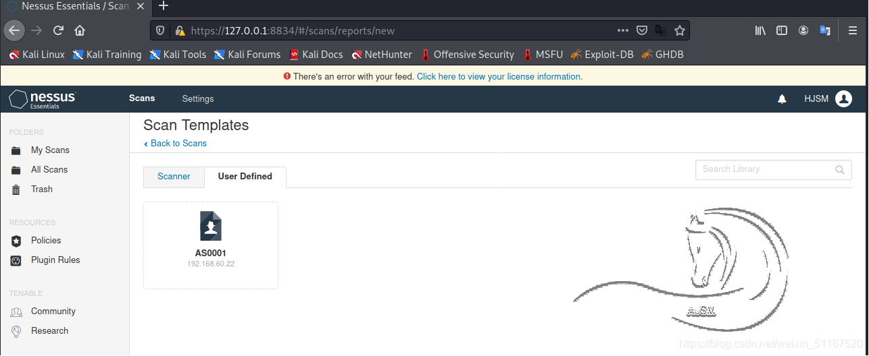Open the Kali Tools bookmark
The image size is (869, 356).
pyautogui.click(x=178, y=55)
